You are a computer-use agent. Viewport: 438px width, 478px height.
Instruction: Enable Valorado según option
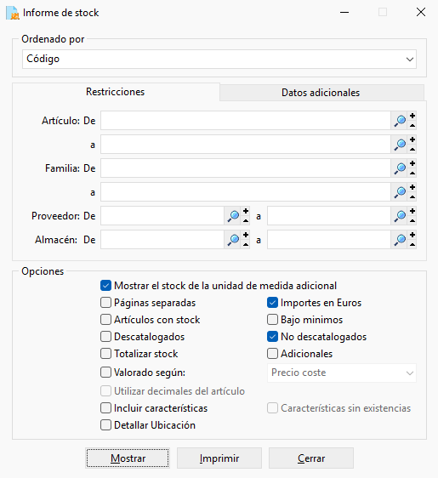(105, 373)
